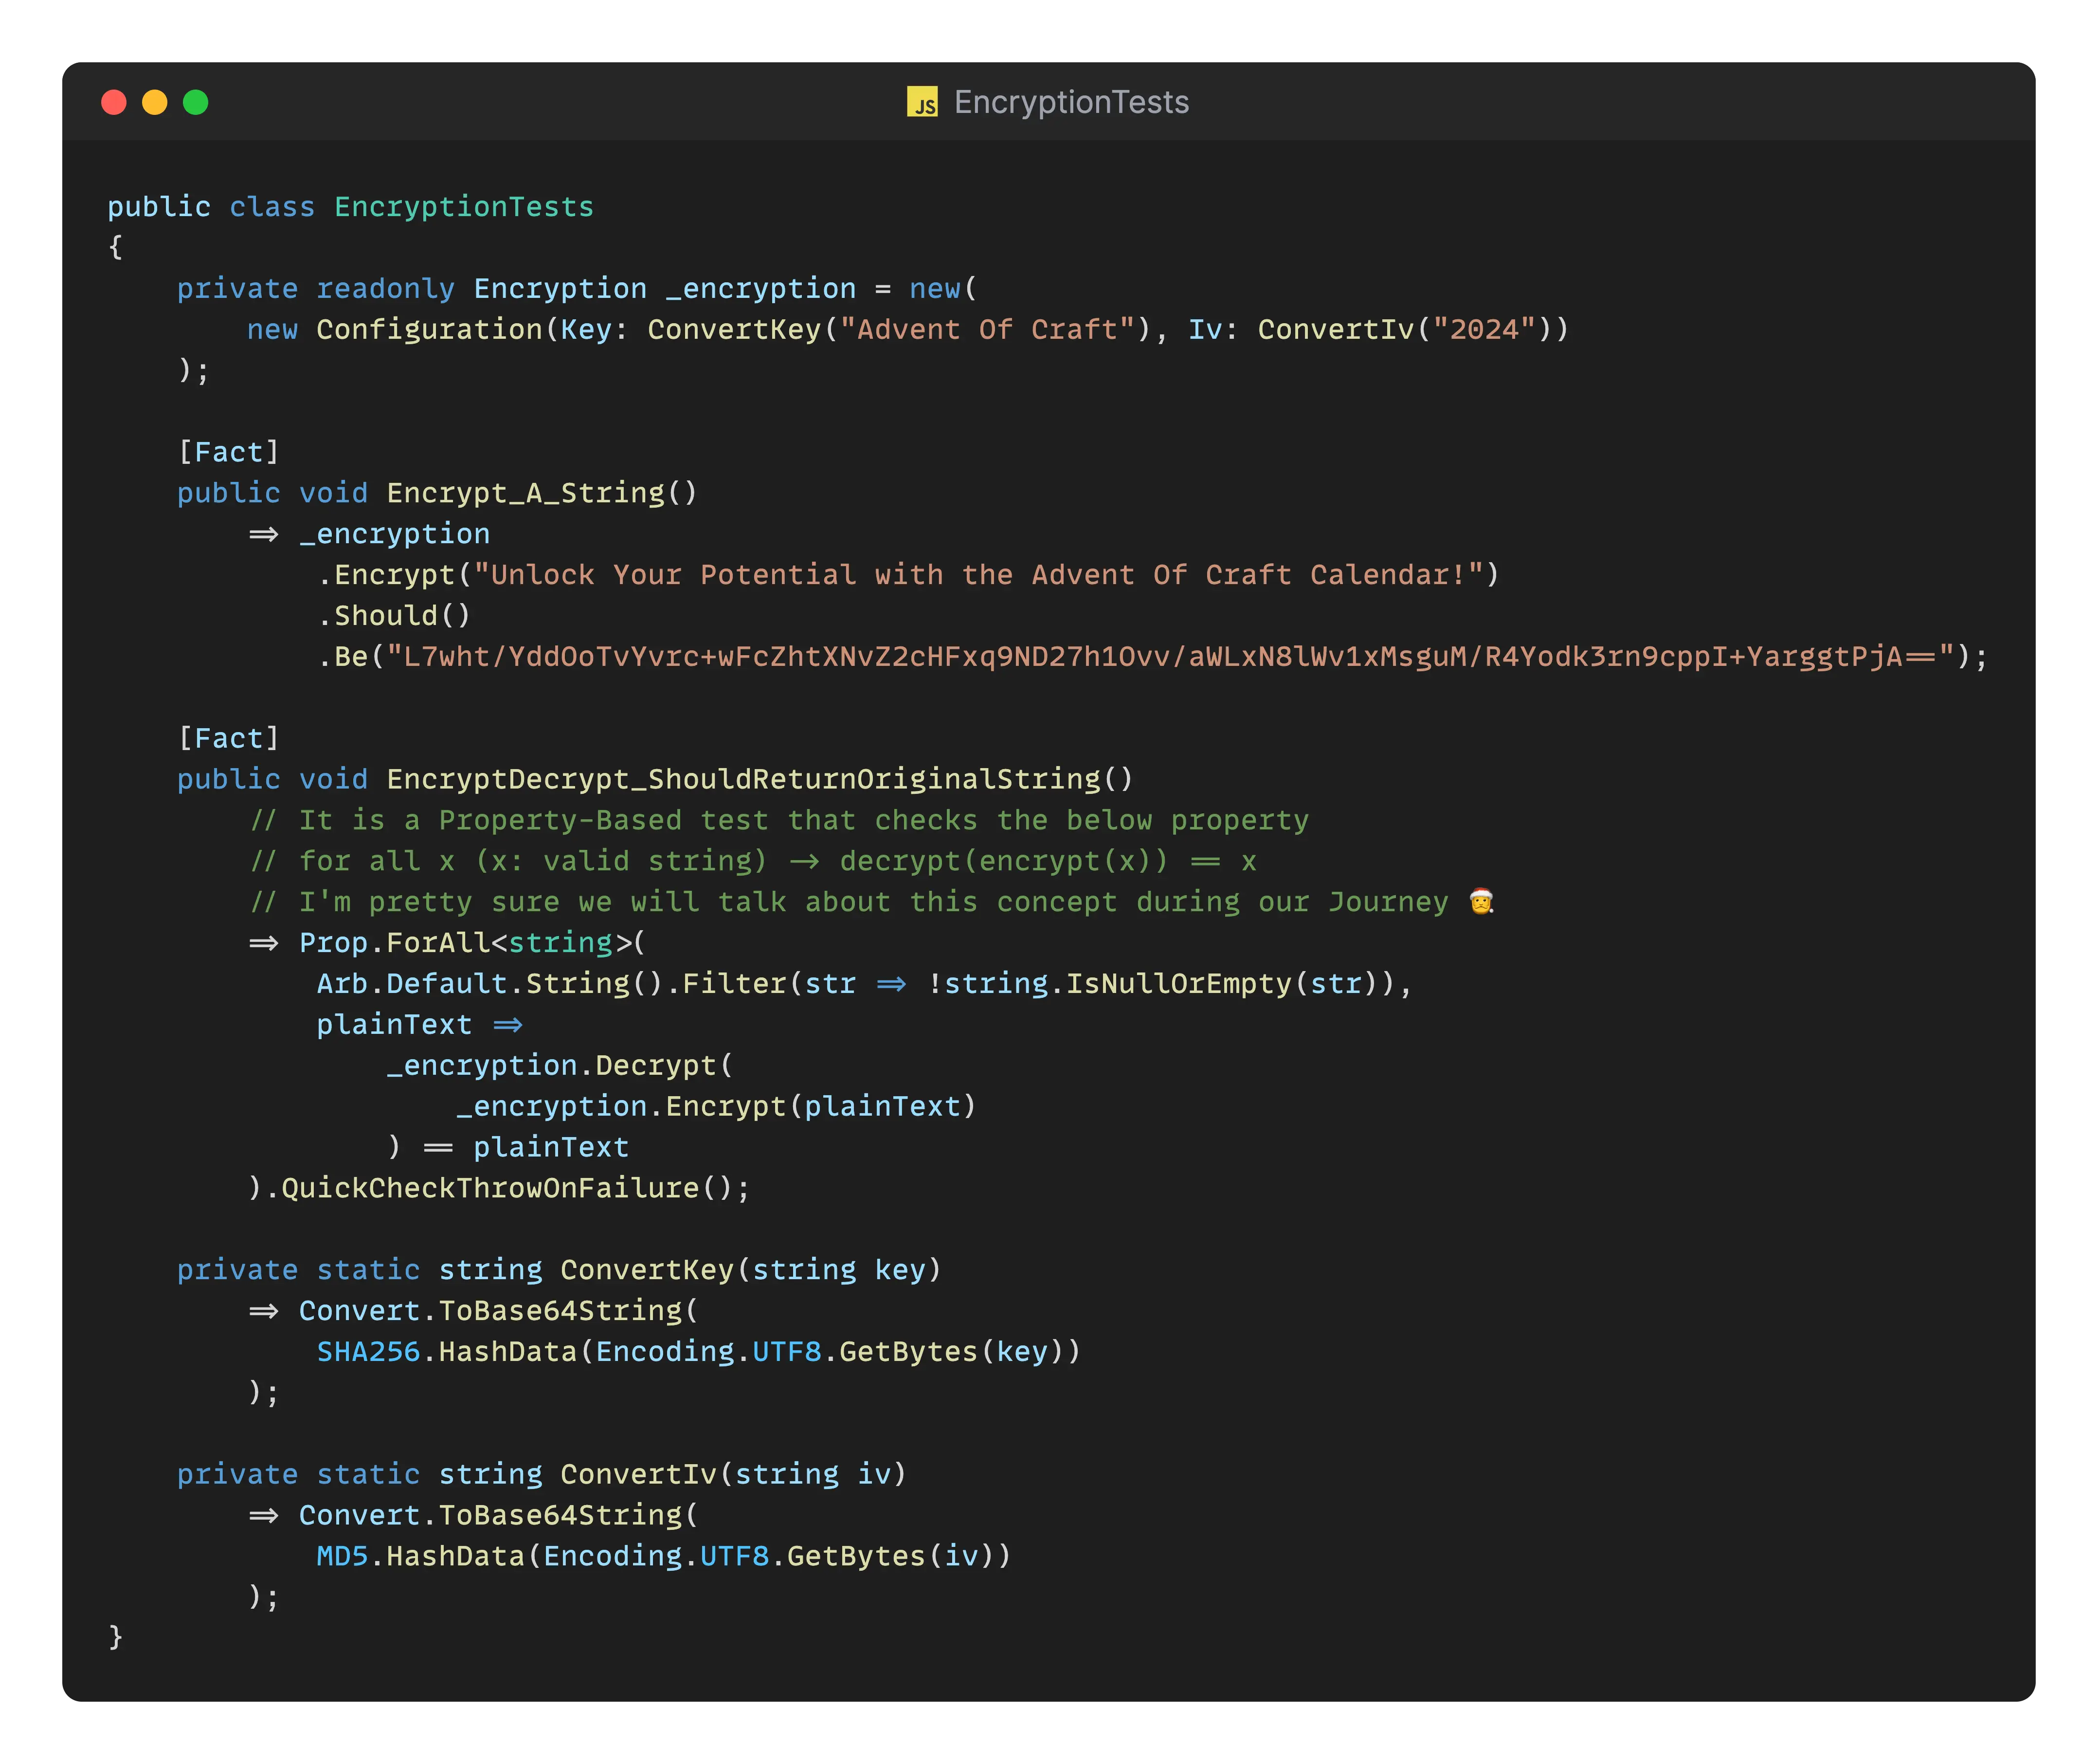The height and width of the screenshot is (1764, 2098).
Task: Click the .Should() call
Action: click(x=395, y=616)
